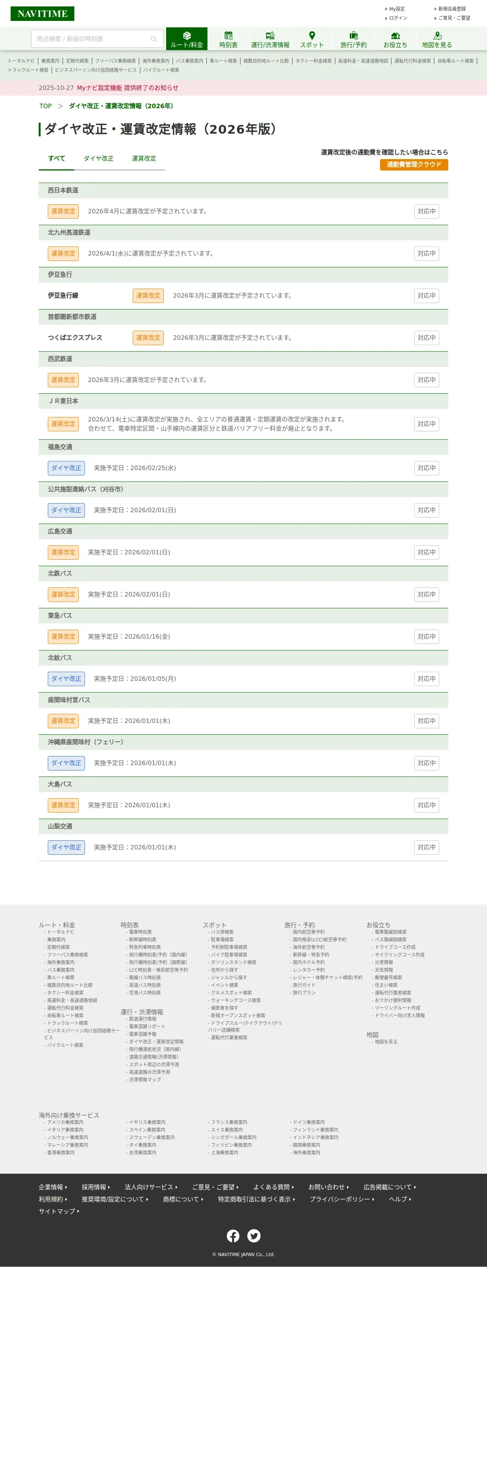
Task: Open 電車時刻表 footer link
Action: pyautogui.click(x=140, y=932)
